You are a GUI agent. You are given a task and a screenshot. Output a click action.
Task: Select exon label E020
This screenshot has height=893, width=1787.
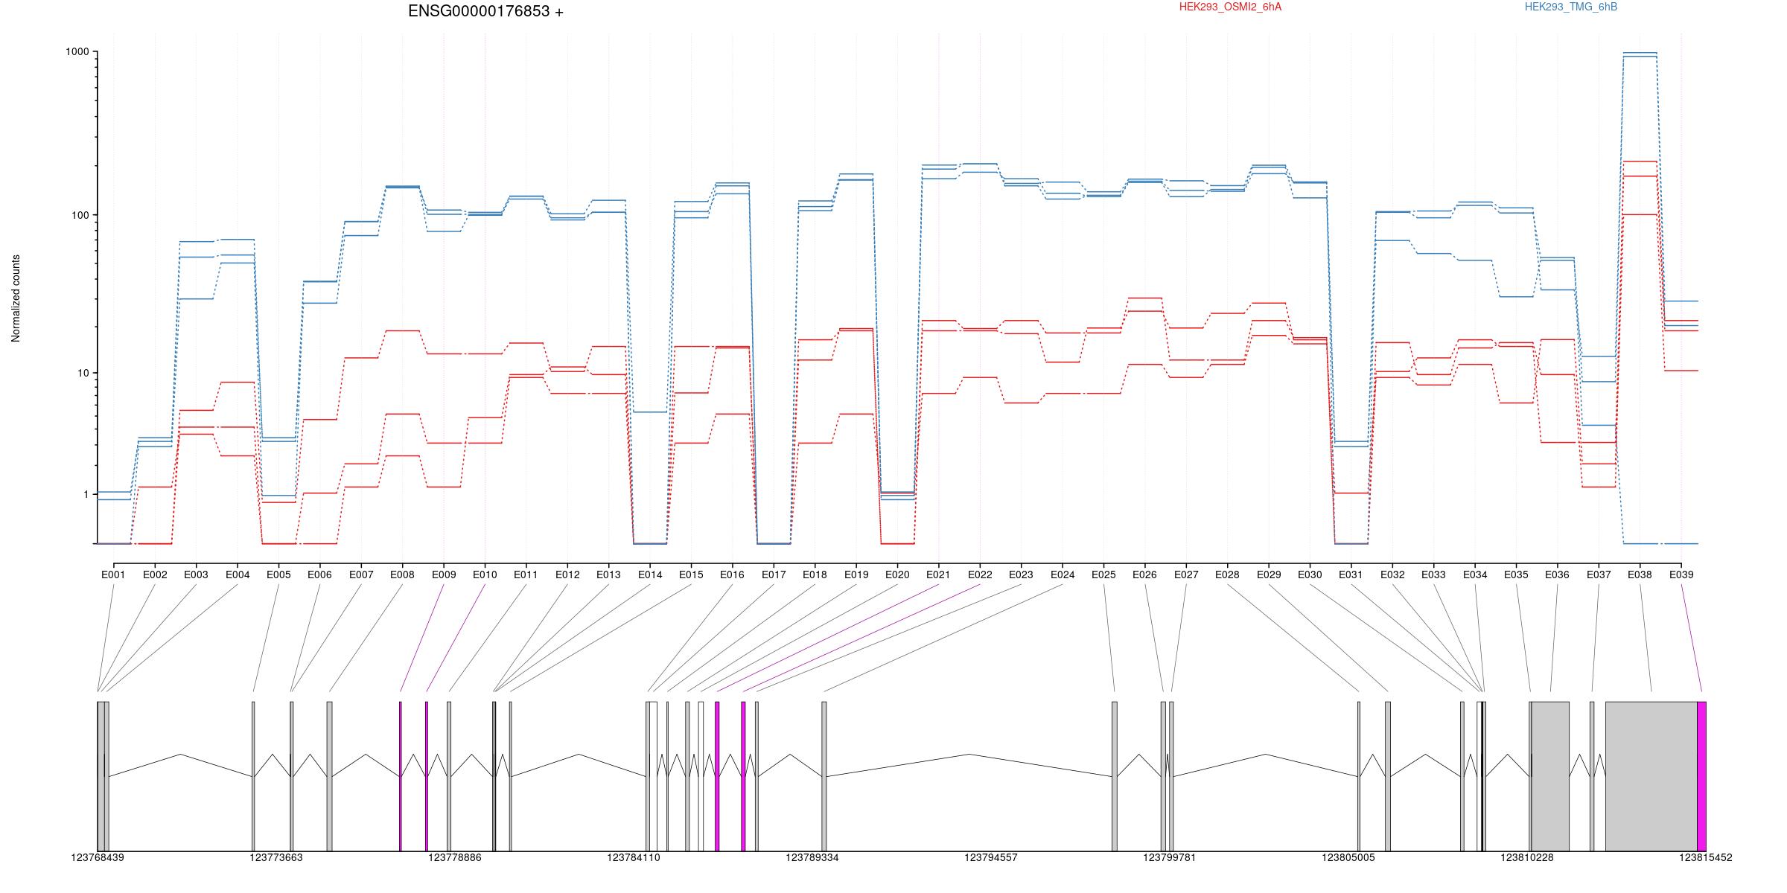point(897,574)
